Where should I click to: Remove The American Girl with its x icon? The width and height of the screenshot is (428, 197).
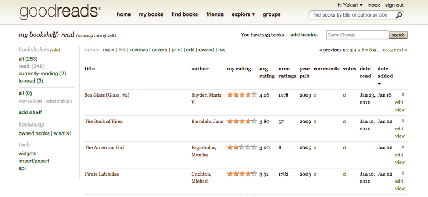pos(403,147)
